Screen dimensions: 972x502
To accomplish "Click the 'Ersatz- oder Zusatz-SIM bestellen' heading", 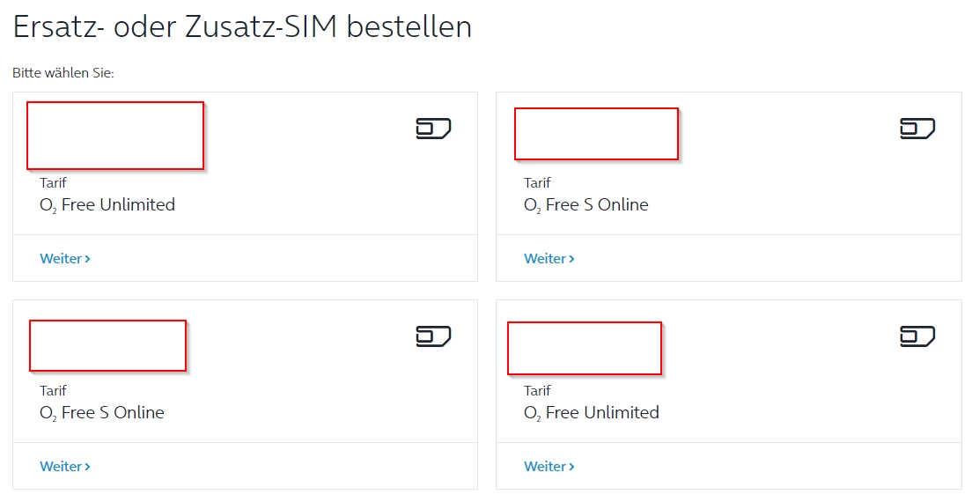I will pos(242,27).
